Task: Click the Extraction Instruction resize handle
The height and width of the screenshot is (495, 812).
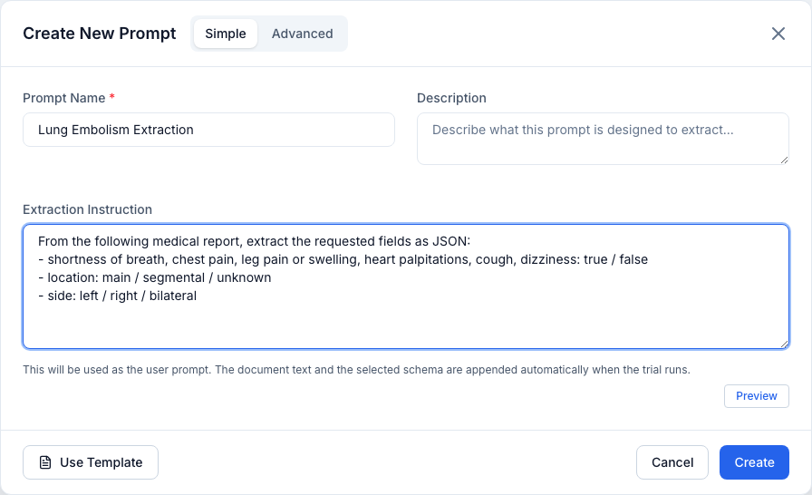Action: point(784,344)
